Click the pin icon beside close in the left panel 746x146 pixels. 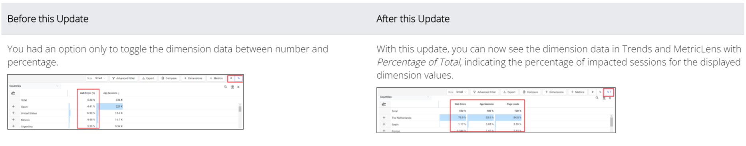pos(232,87)
